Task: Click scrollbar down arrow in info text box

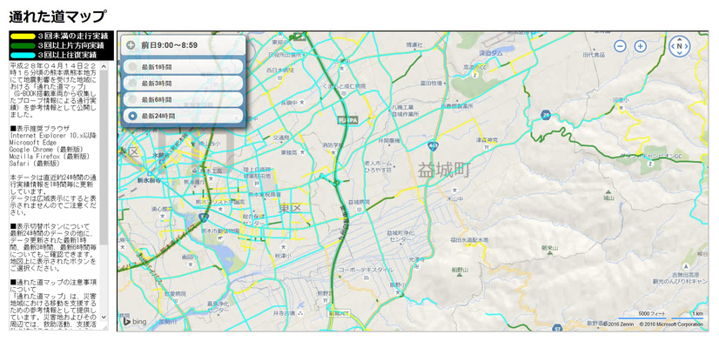Action: coord(104,317)
